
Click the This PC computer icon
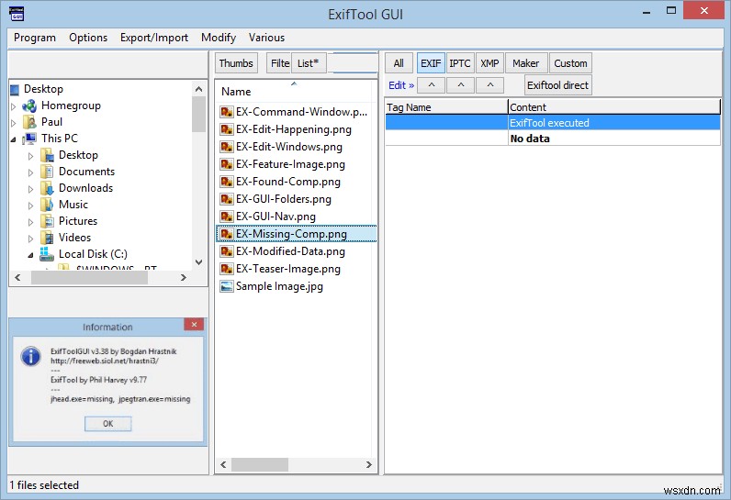point(29,139)
